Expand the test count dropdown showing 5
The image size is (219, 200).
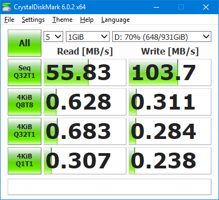53,37
